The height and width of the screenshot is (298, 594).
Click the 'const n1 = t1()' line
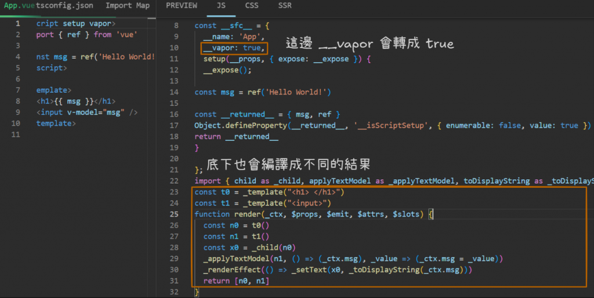(236, 237)
